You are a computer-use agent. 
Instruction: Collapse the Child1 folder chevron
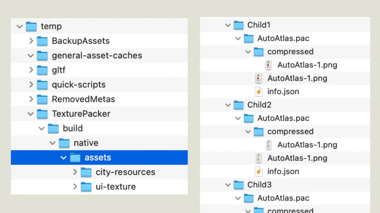click(x=228, y=25)
